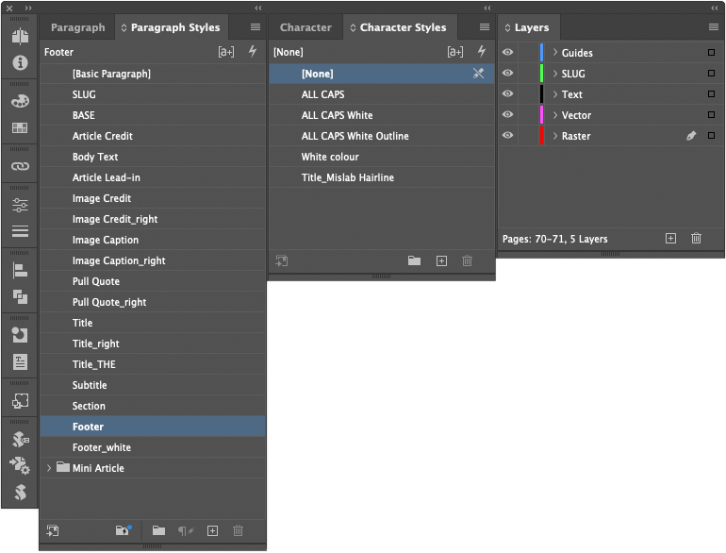The width and height of the screenshot is (726, 553).
Task: Toggle visibility of the Text layer
Action: point(508,93)
